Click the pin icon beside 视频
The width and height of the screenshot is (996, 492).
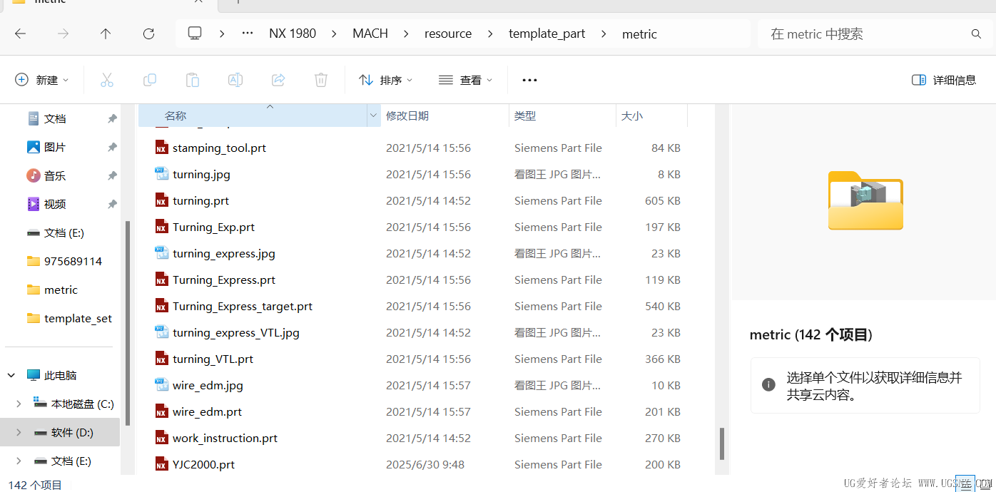112,204
